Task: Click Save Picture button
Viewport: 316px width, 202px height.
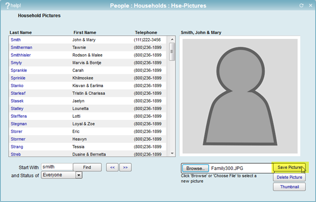Action: [x=289, y=167]
